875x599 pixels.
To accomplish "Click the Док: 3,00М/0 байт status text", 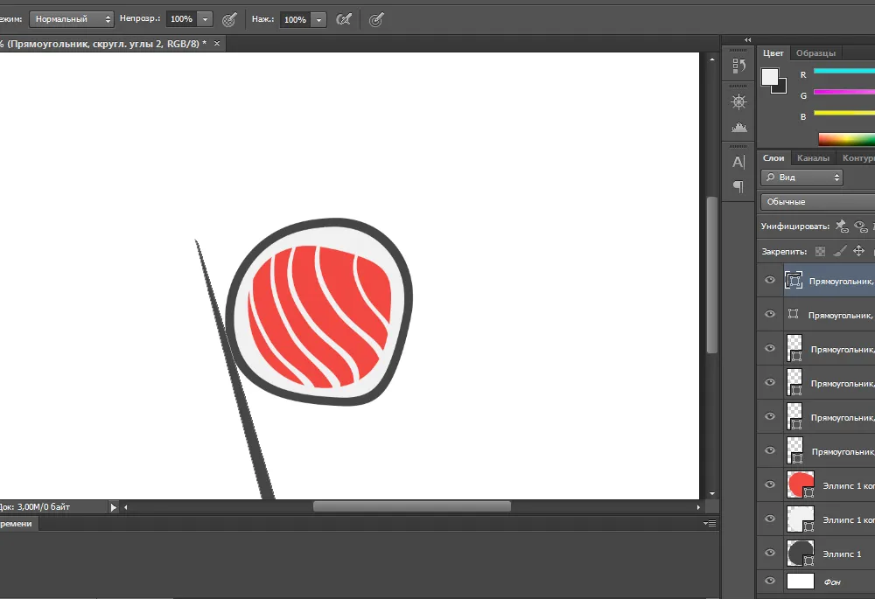I will coord(35,507).
